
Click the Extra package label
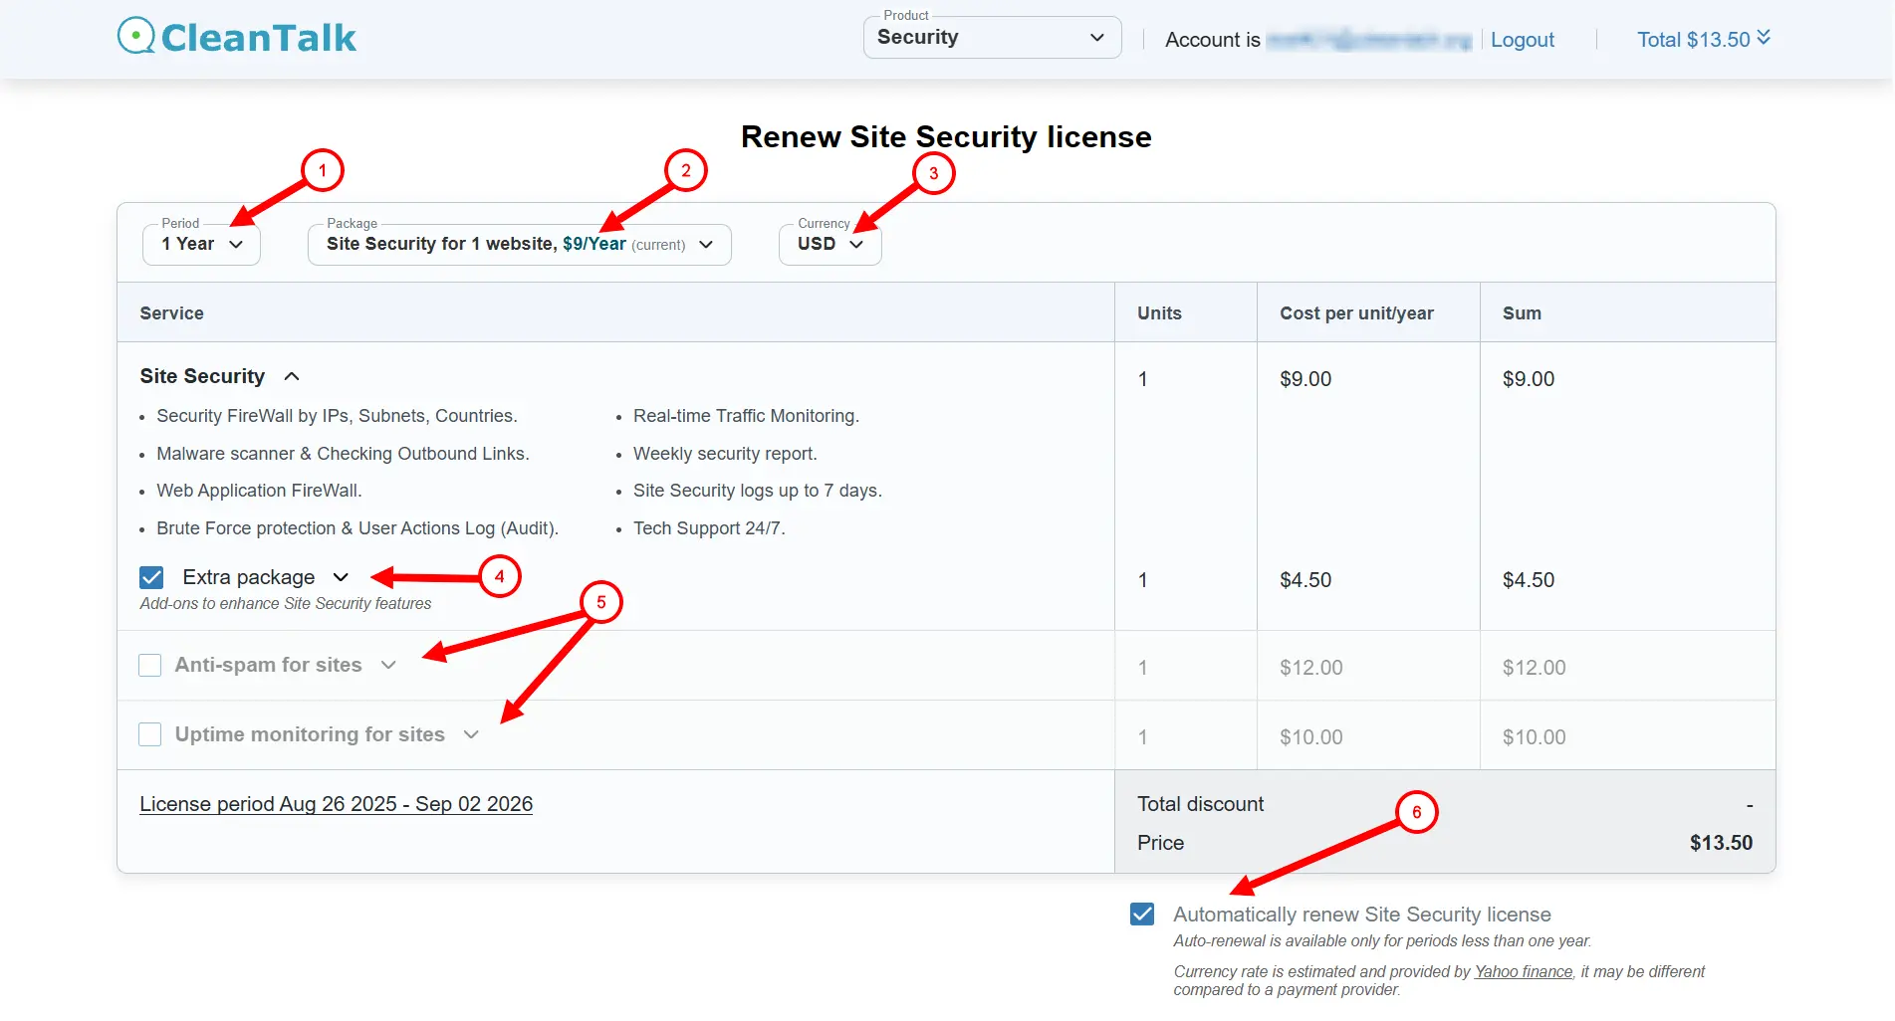tap(249, 577)
